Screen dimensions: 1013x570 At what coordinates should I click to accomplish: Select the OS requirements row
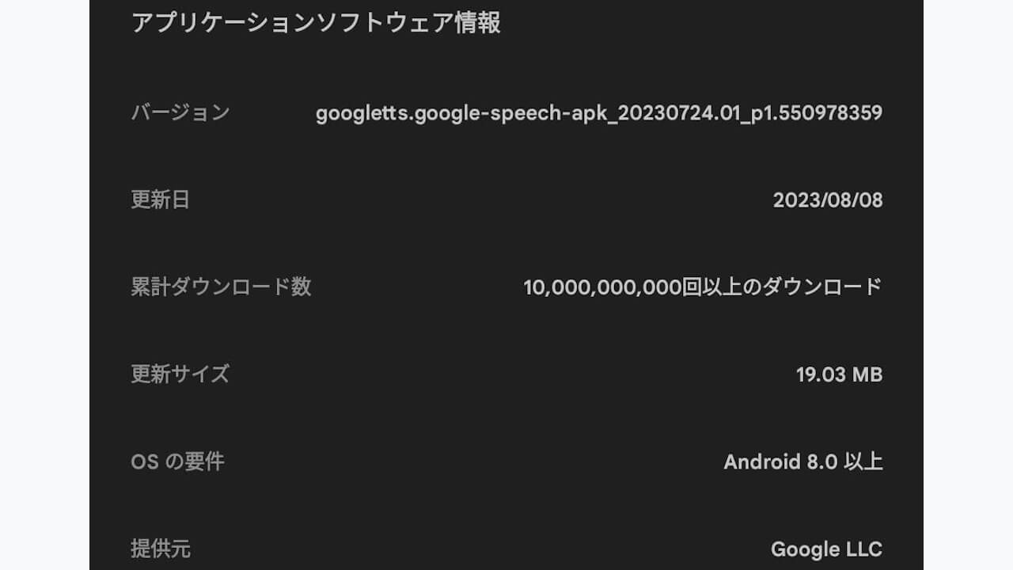[x=506, y=462]
